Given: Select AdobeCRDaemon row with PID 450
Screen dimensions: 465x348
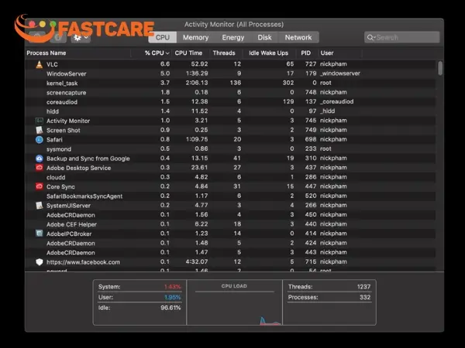Looking at the screenshot, I should click(x=231, y=215).
